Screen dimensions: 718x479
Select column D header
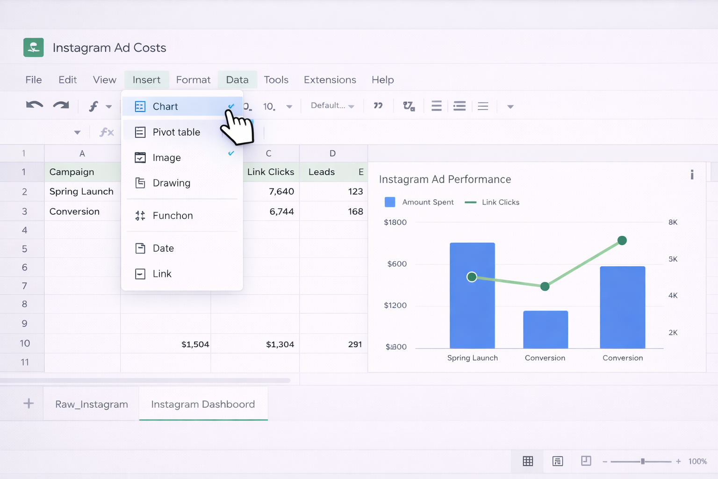333,153
